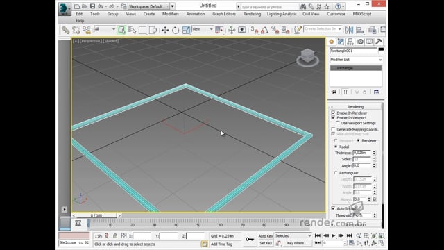Screen dimensions: 444x250
Task: Click the Rectangle001 object name field
Action: 353,51
